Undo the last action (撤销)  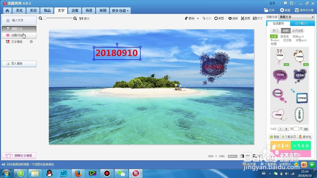pos(190,18)
